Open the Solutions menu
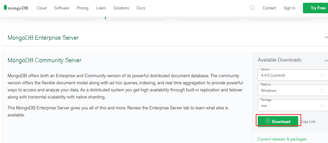Screen dimensions: 328x143 [121, 8]
